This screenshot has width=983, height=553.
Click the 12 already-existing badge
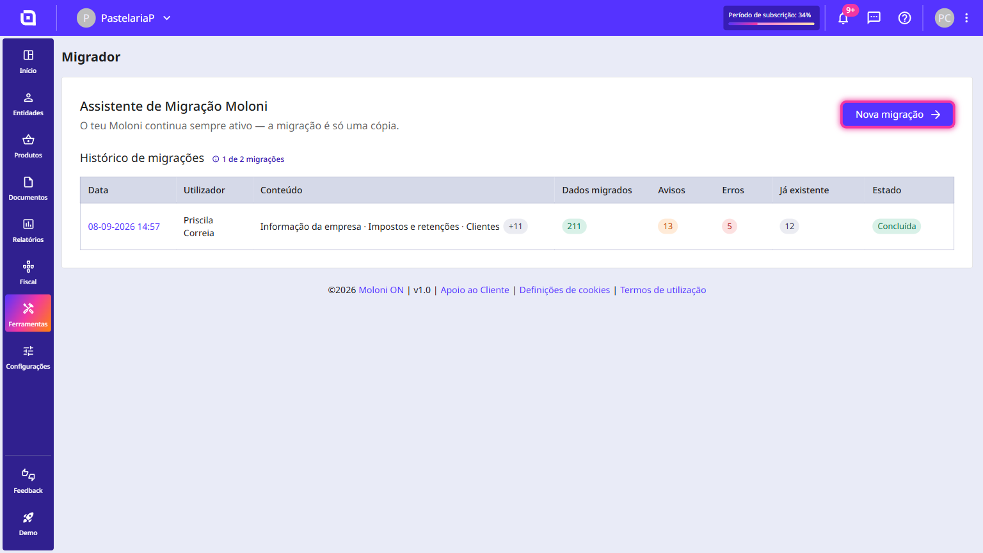pyautogui.click(x=790, y=227)
